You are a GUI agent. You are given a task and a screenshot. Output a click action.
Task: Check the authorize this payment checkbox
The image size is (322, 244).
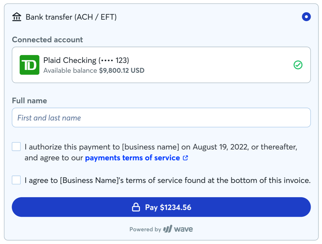coord(16,147)
